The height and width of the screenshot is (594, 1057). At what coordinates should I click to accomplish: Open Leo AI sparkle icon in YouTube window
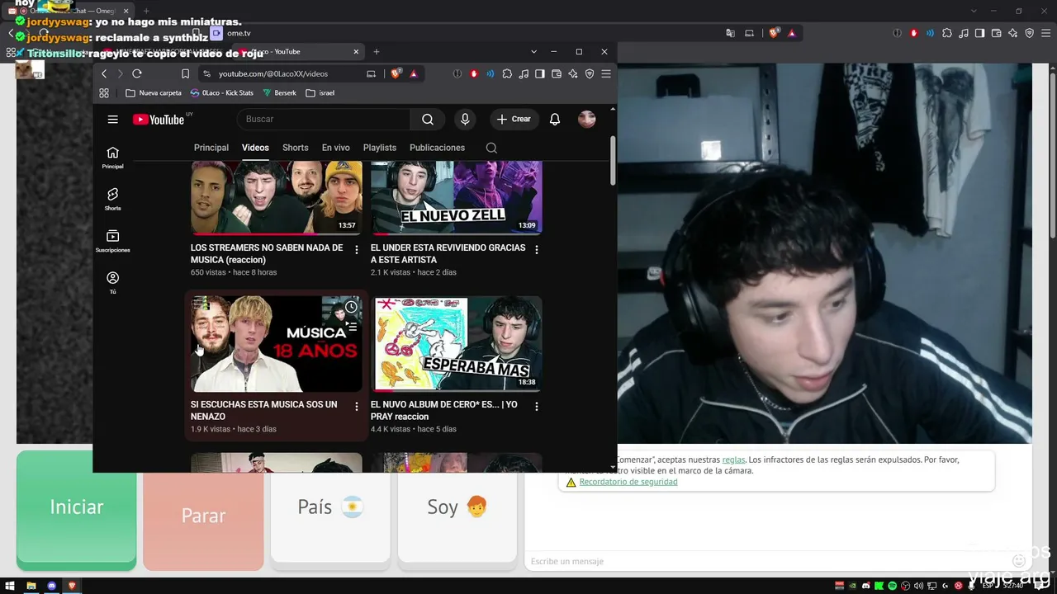[573, 73]
